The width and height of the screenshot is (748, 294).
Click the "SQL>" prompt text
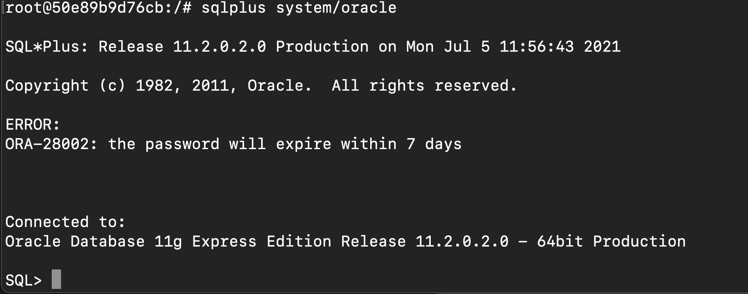(23, 280)
